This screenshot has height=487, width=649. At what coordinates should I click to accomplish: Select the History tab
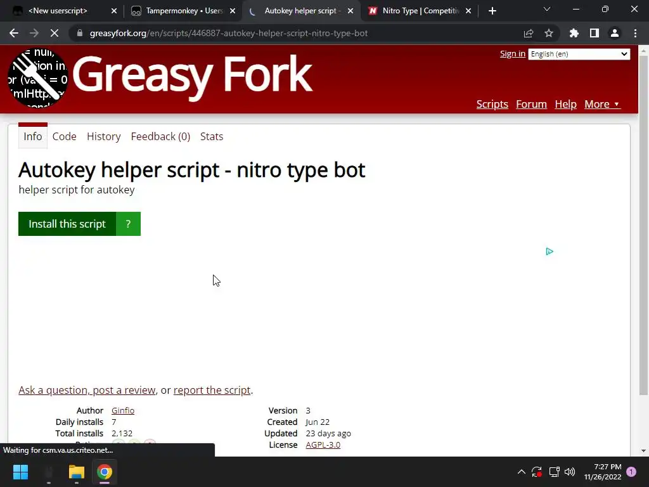(103, 136)
